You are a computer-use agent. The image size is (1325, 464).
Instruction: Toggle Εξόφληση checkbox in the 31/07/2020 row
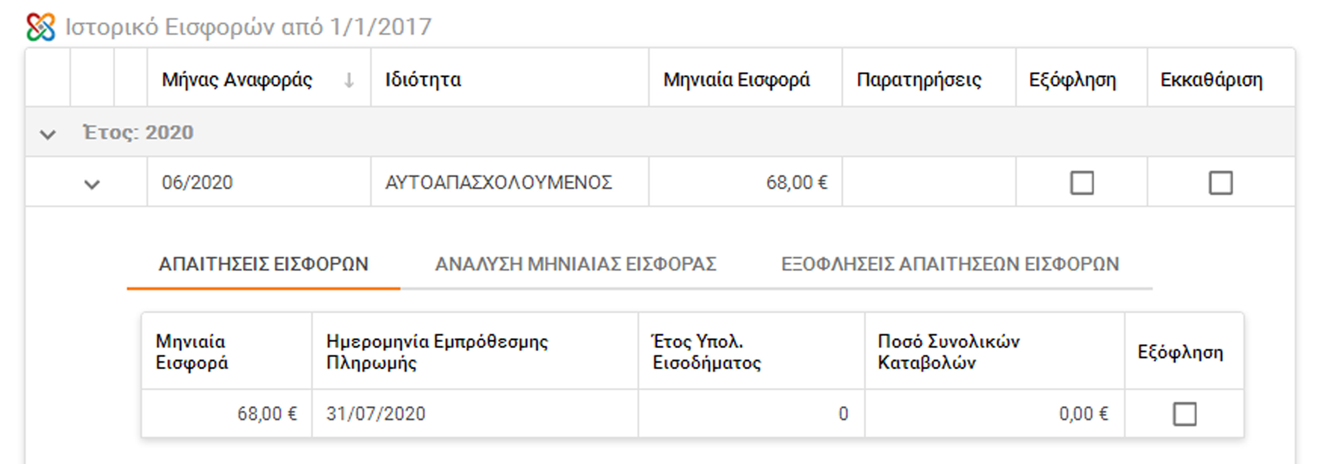click(1185, 414)
